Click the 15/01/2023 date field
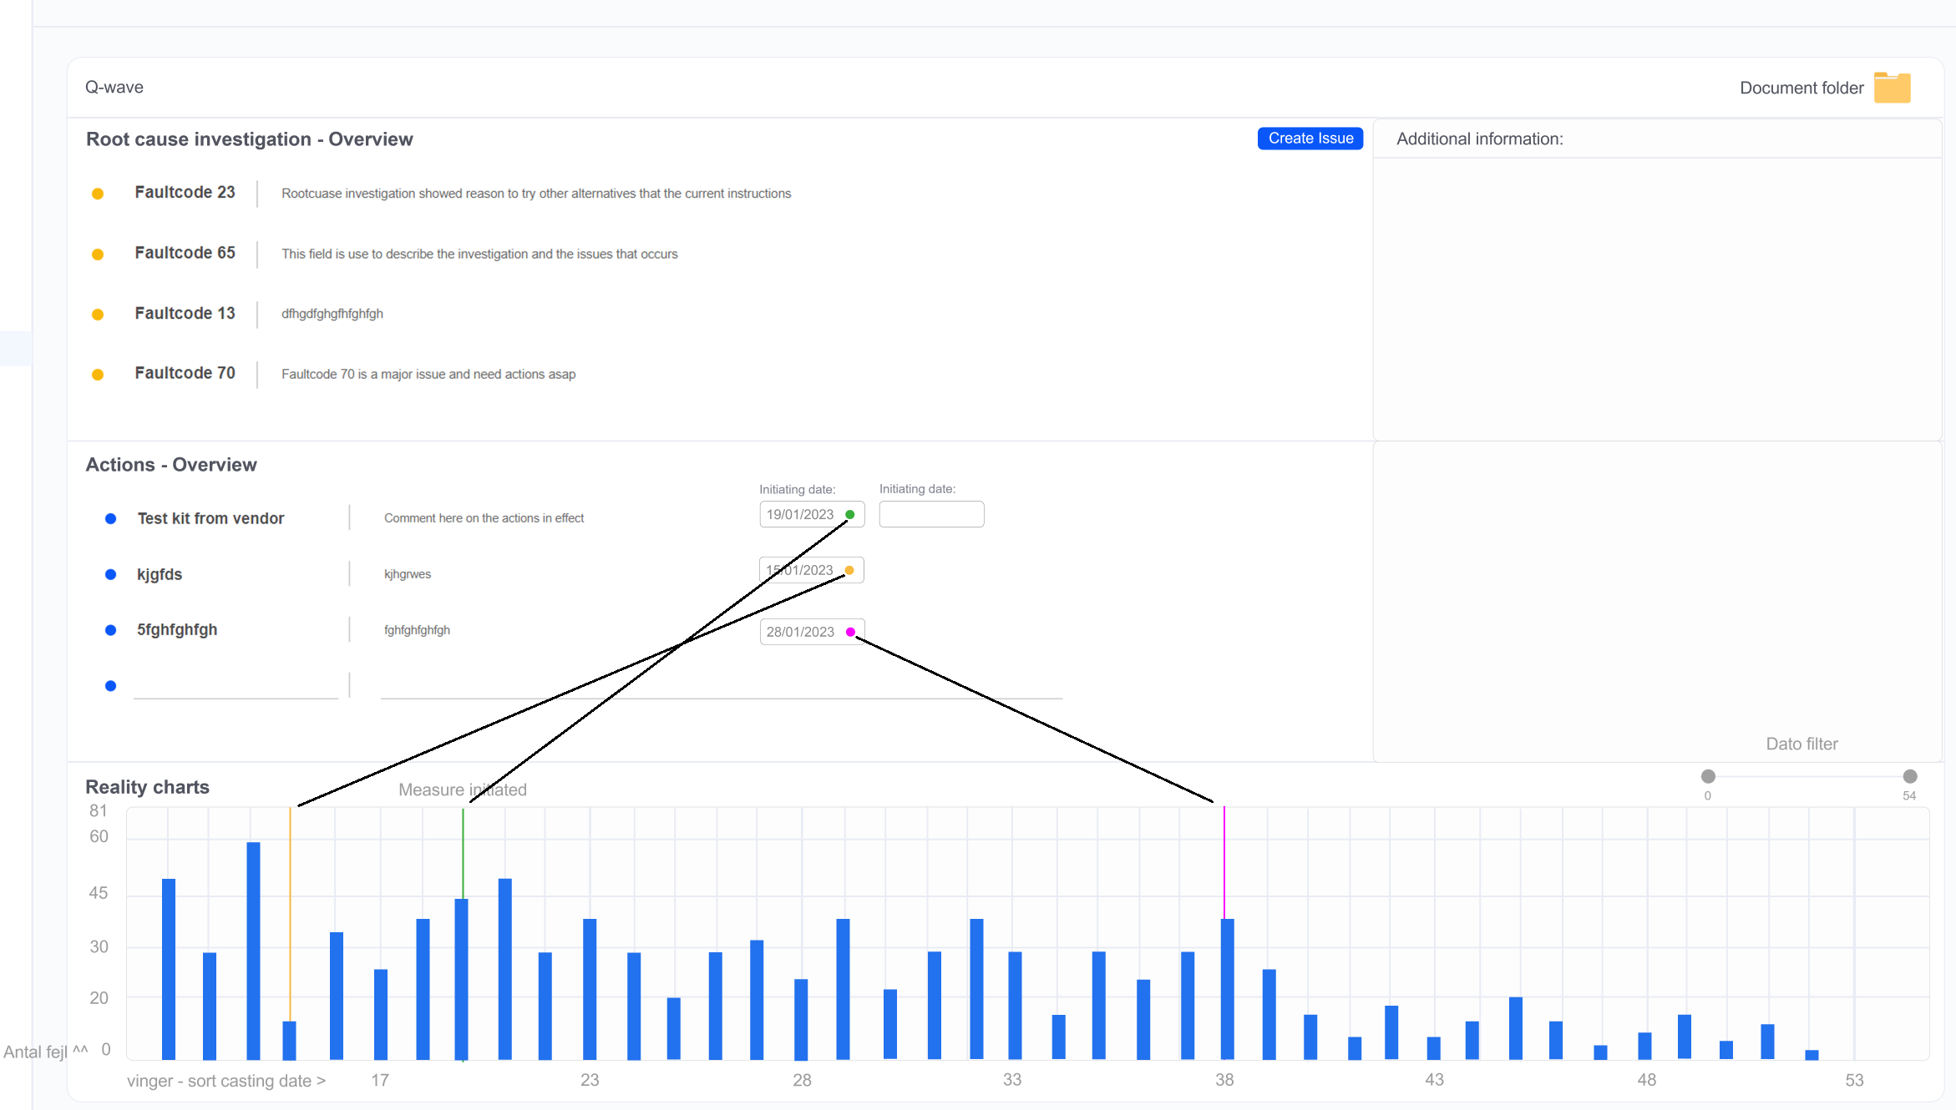 click(812, 570)
